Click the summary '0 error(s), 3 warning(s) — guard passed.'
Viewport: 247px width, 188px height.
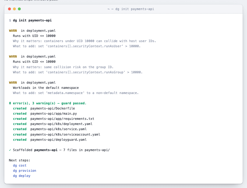coord(48,103)
